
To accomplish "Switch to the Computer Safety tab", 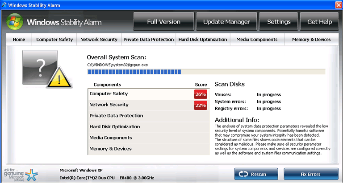I will [54, 40].
